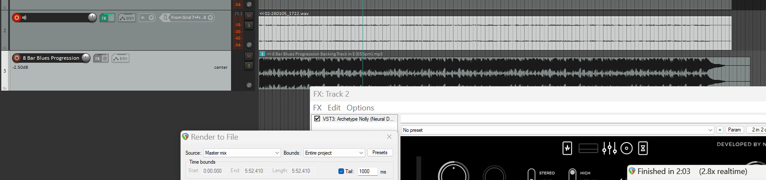Invert phase on track 3

click(249, 85)
